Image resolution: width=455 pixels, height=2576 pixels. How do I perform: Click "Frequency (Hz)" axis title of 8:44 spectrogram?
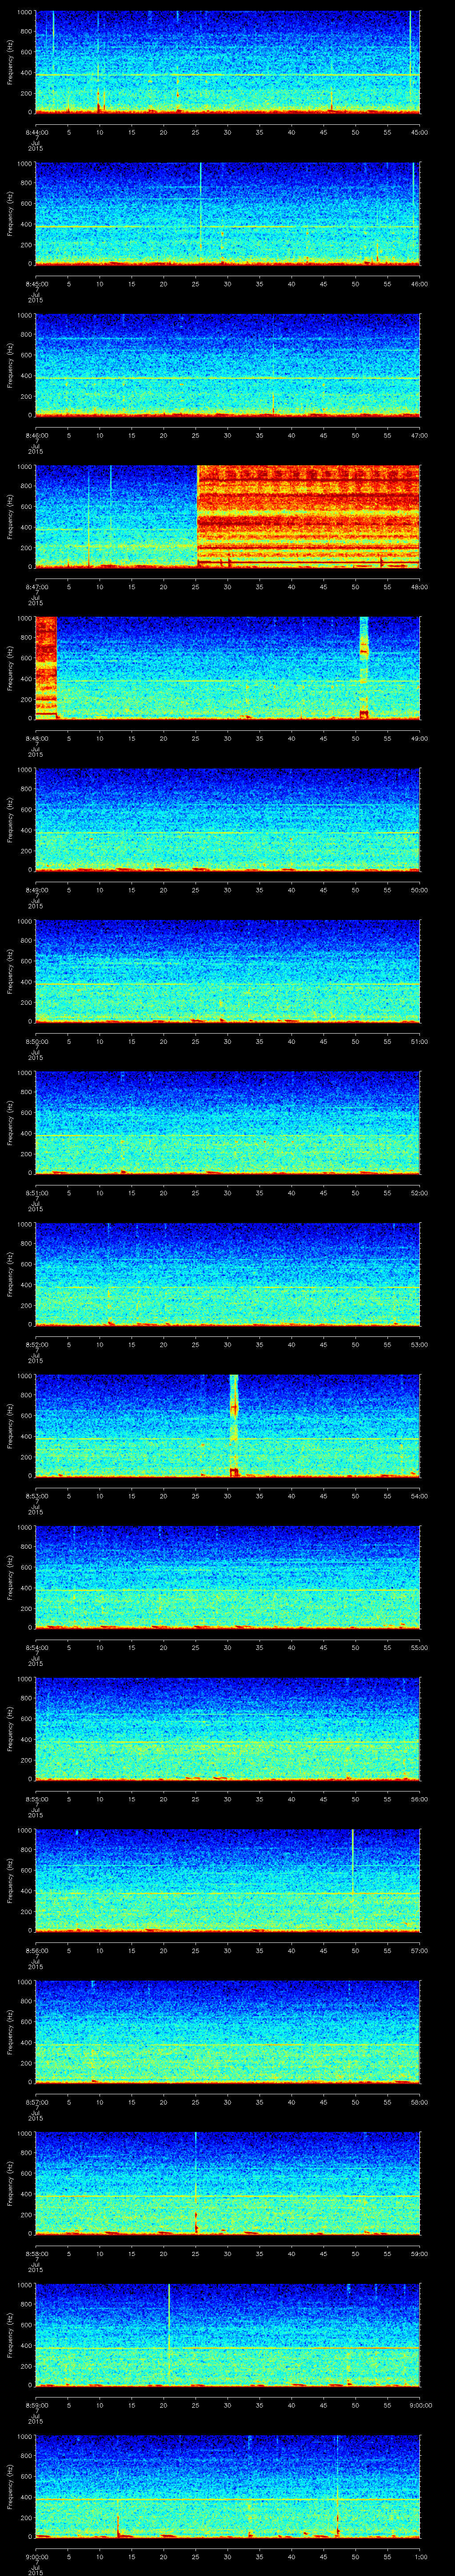point(10,62)
